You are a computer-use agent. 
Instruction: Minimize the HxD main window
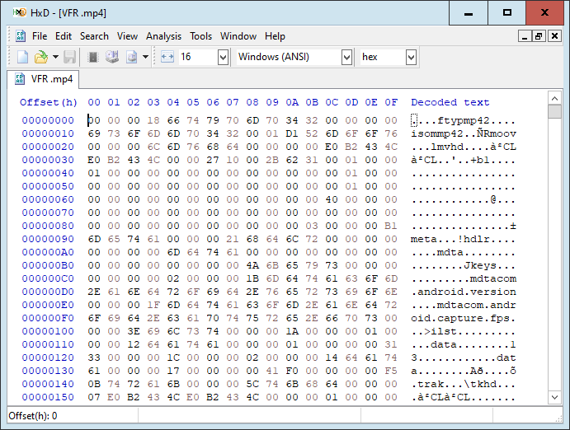469,13
